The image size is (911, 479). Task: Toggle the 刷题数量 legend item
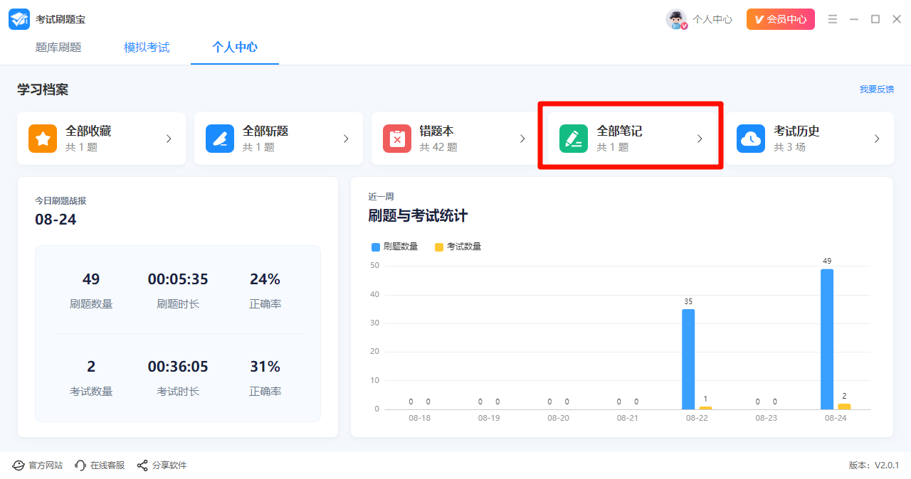(395, 247)
